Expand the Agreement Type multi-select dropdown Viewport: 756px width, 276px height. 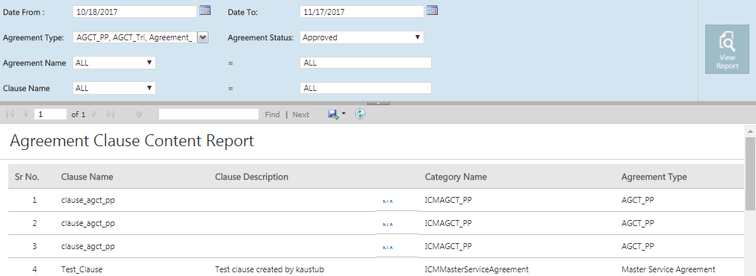click(203, 37)
